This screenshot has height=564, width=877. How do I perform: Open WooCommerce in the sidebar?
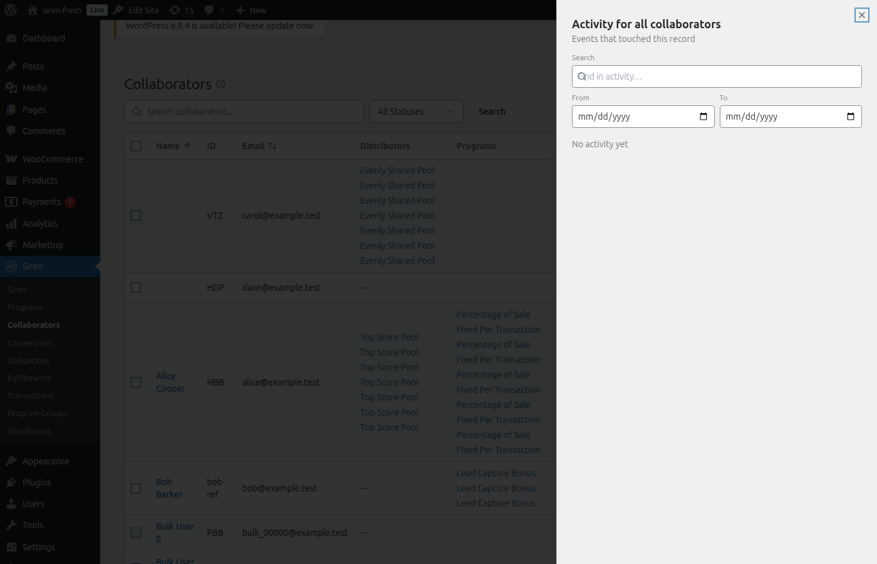(53, 159)
